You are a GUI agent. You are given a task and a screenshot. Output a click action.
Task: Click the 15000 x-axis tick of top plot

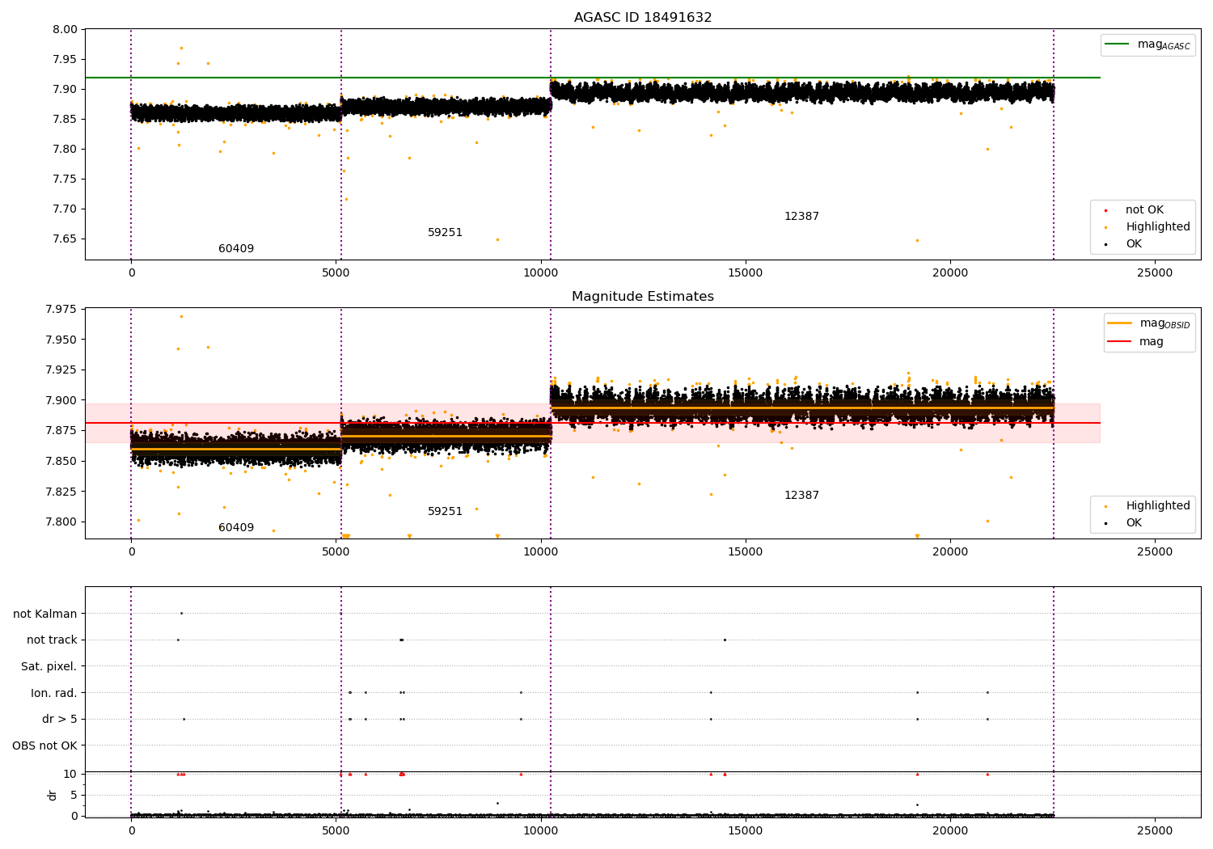[745, 273]
